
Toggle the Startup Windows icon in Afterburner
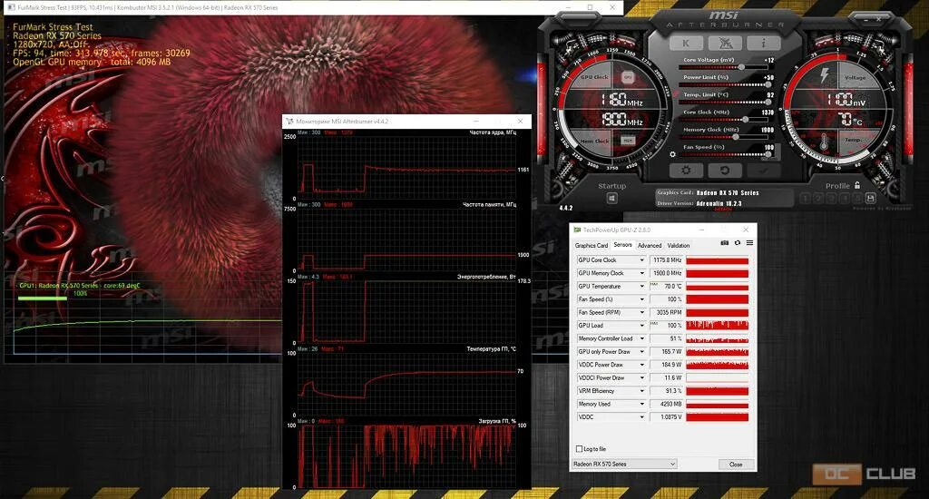(x=611, y=199)
